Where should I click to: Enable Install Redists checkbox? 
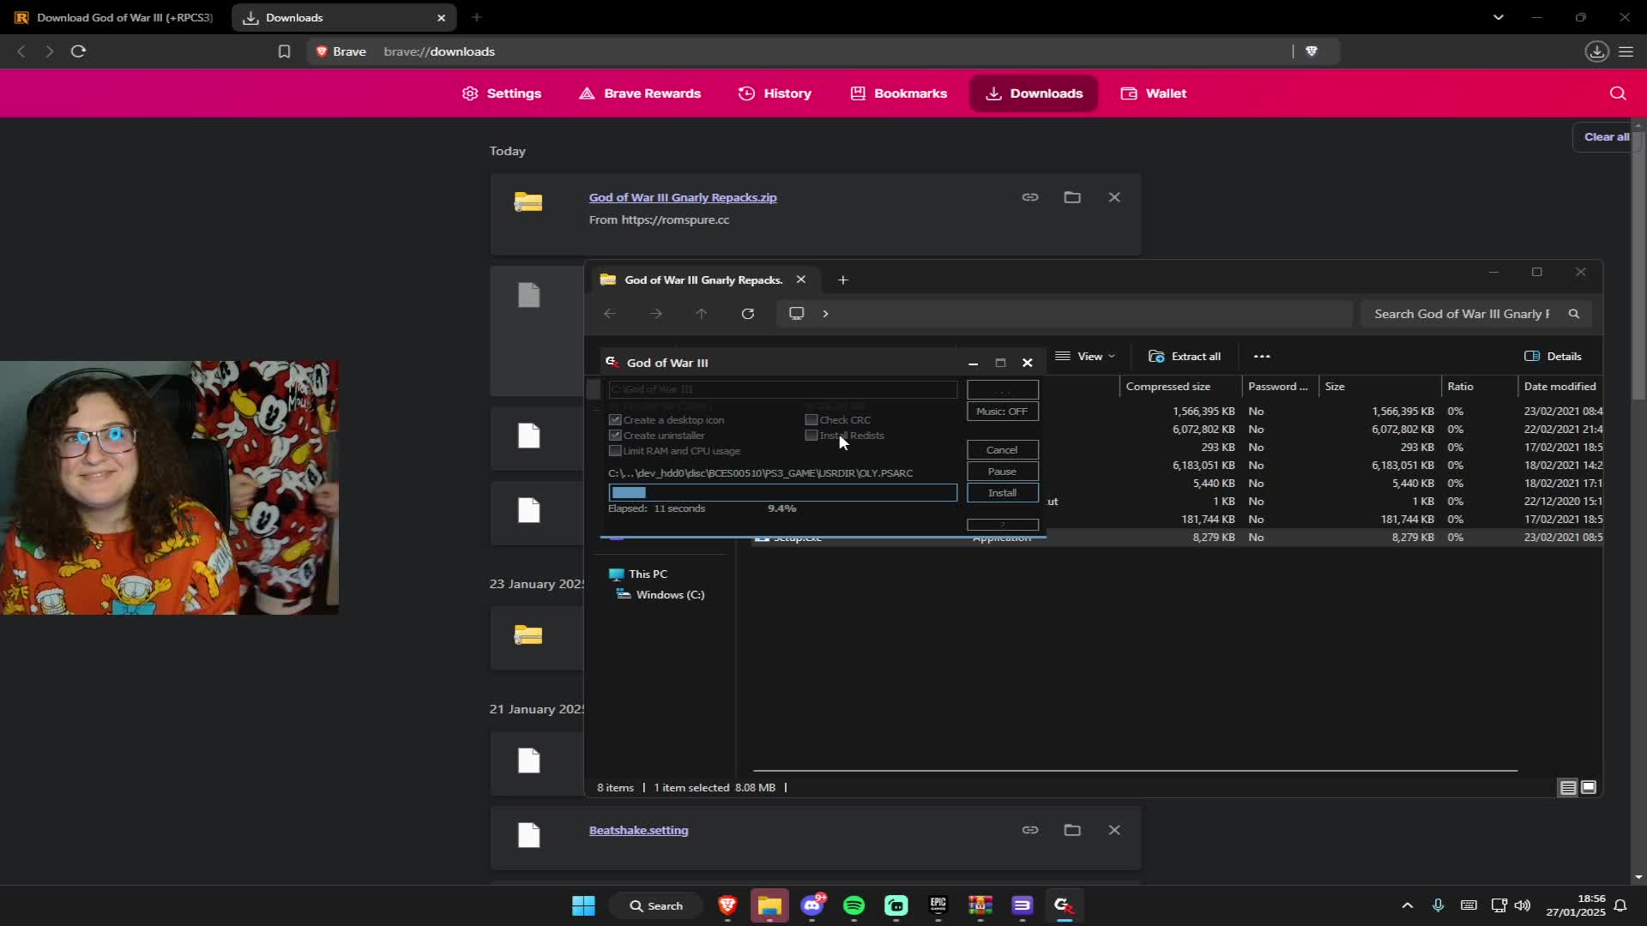pyautogui.click(x=811, y=436)
